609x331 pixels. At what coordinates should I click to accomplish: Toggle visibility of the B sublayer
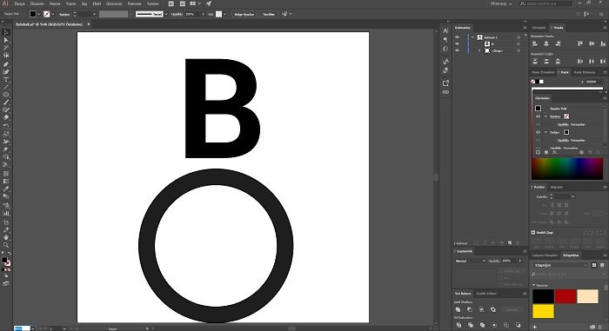click(x=457, y=43)
